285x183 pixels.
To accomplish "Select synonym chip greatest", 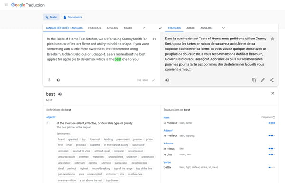I will (73, 139).
